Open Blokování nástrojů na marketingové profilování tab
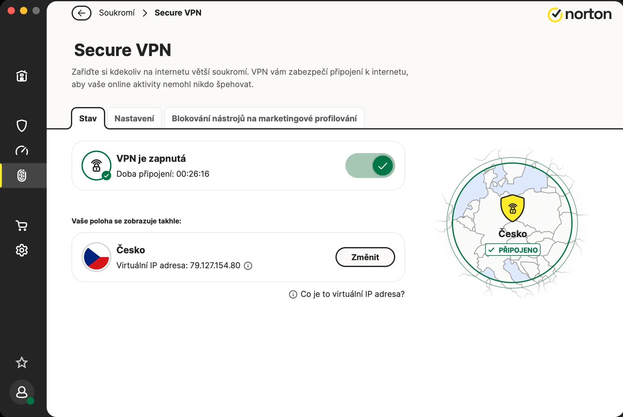The image size is (623, 417). click(x=264, y=119)
